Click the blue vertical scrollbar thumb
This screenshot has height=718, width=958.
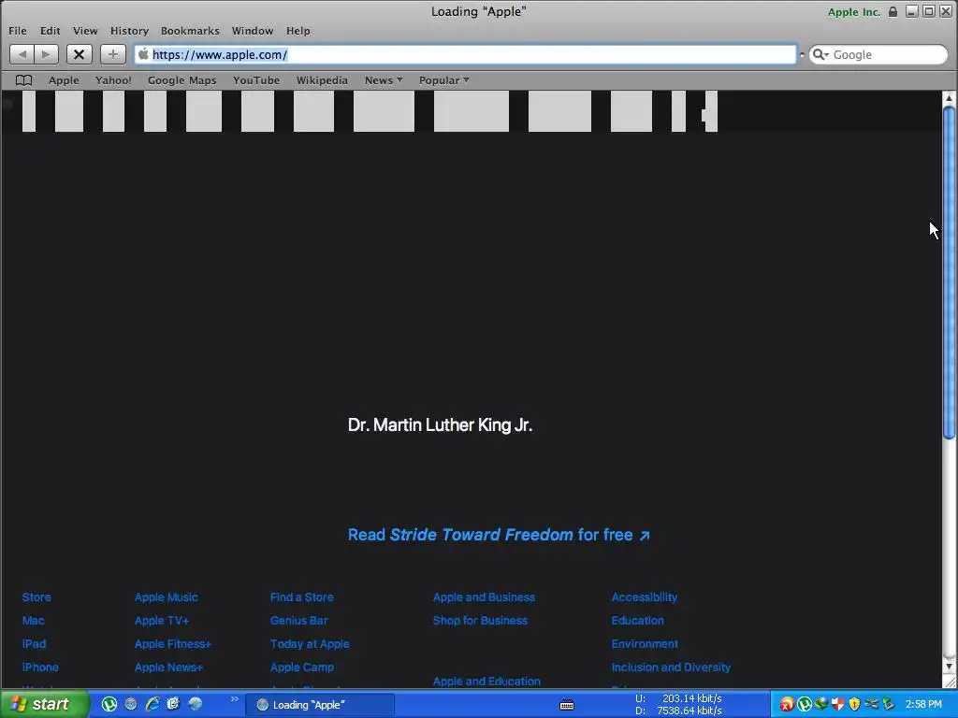pyautogui.click(x=949, y=272)
